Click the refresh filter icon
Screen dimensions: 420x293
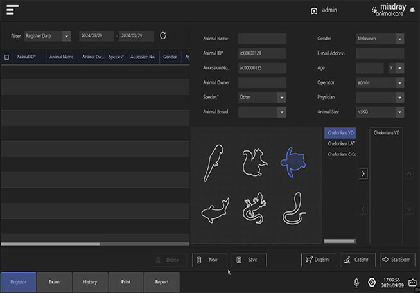click(163, 36)
